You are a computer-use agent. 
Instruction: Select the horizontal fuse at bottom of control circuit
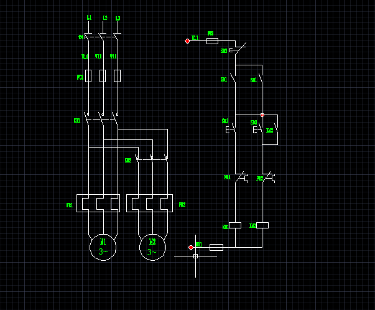216,247
